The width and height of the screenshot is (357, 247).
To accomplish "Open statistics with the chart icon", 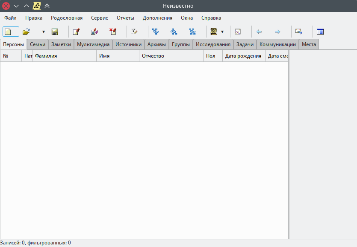I will 238,32.
